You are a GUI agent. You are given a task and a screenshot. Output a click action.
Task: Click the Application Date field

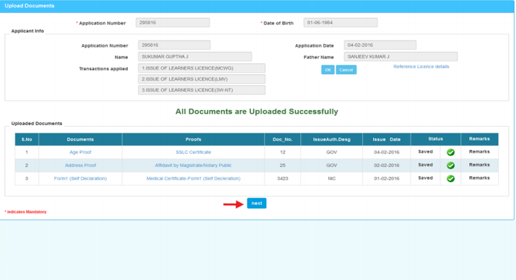tap(380, 45)
